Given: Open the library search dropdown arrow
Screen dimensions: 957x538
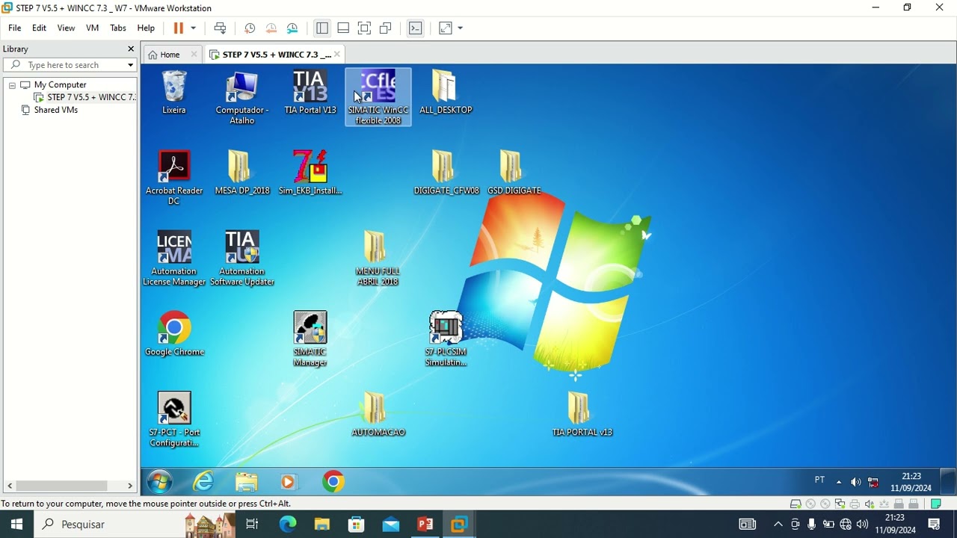Looking at the screenshot, I should 130,65.
